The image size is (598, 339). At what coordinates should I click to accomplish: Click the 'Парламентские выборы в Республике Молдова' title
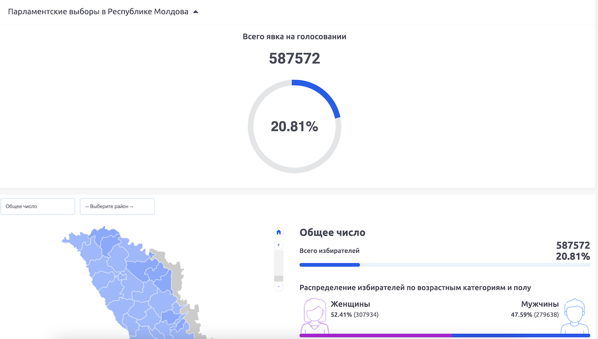pos(98,12)
